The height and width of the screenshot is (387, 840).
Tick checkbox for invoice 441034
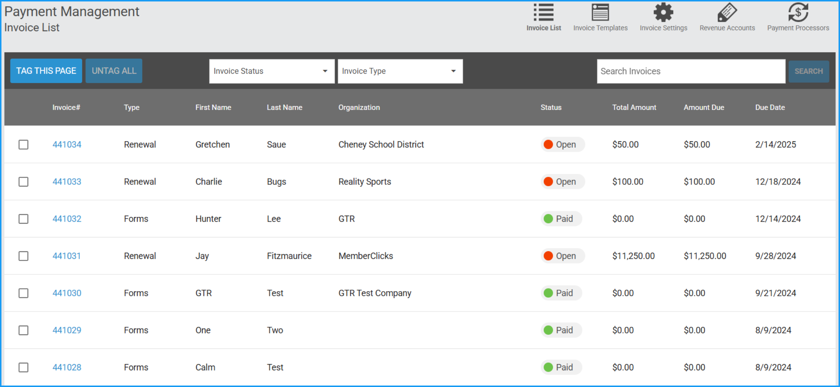24,144
